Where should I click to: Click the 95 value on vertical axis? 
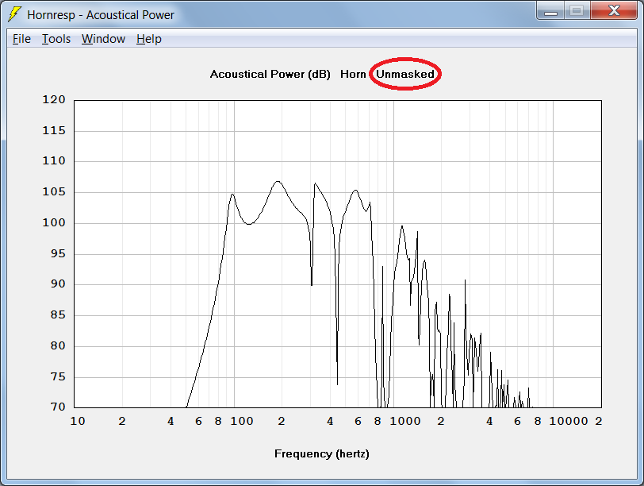[58, 253]
